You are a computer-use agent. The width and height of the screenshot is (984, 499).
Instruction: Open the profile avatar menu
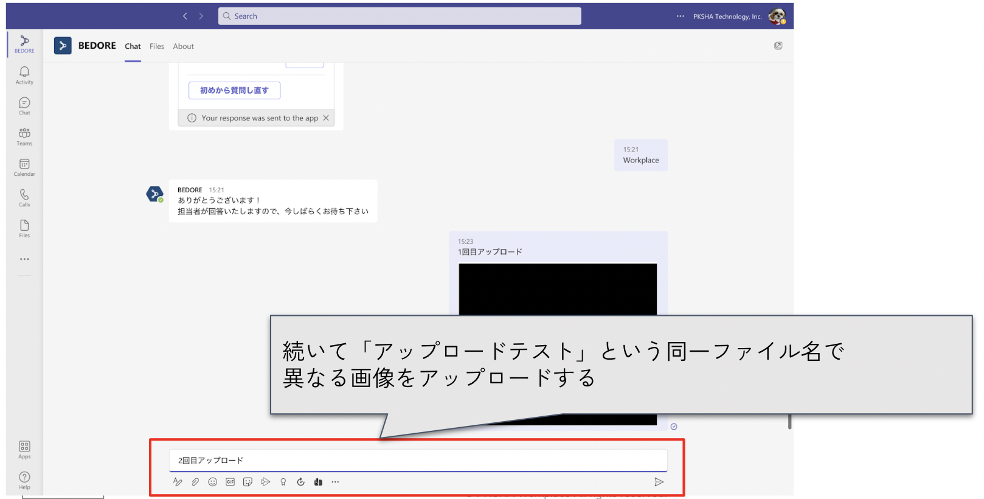tap(777, 16)
